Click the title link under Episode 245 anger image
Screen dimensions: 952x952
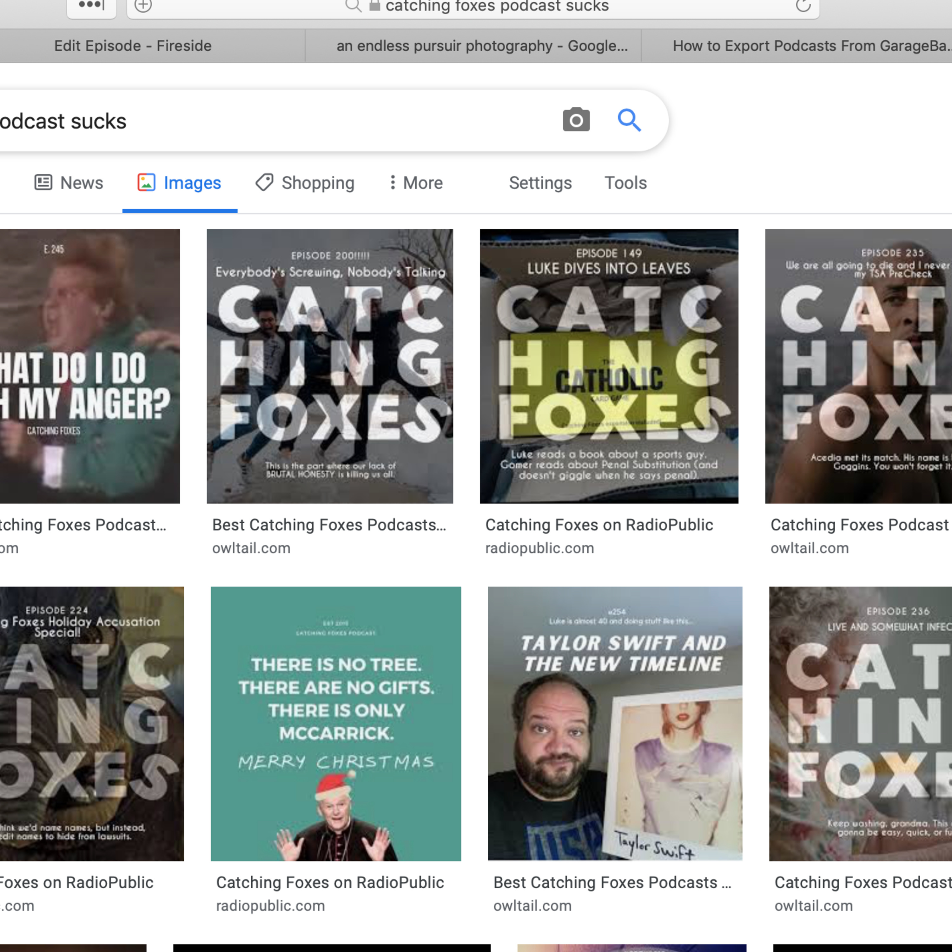[83, 525]
